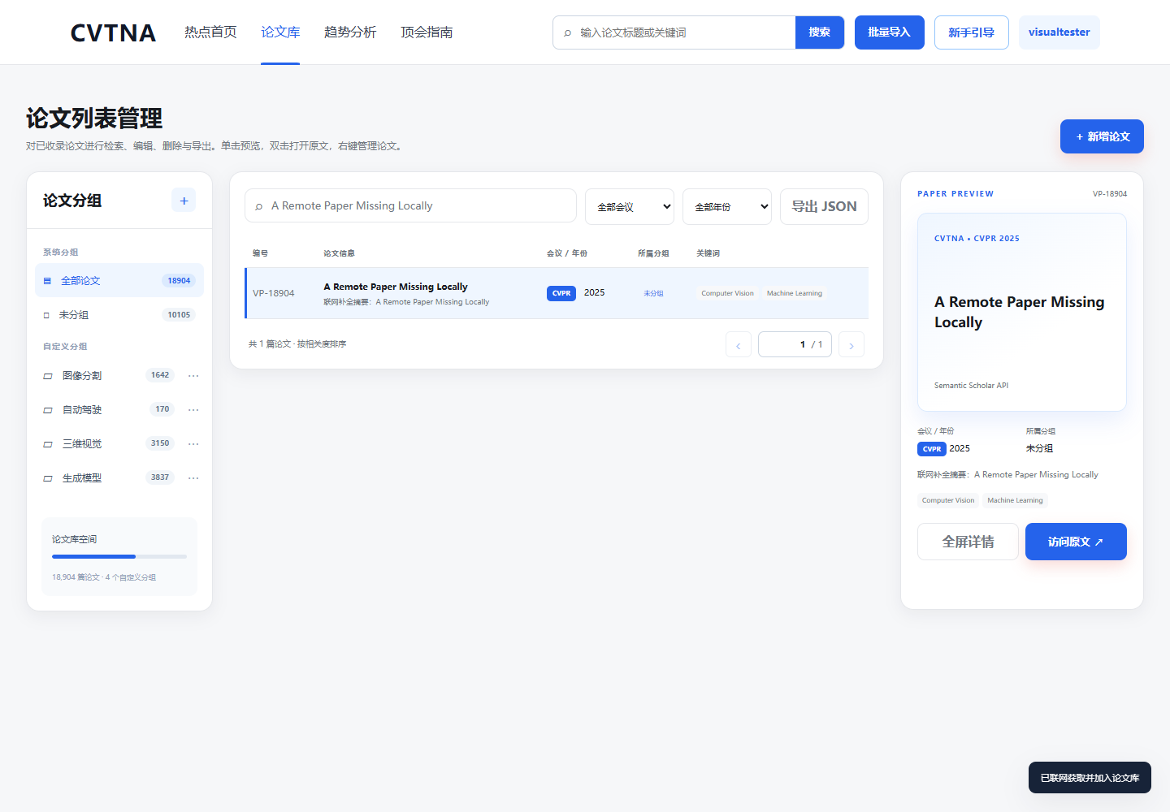
Task: Click the Machine Learning tag in preview panel
Action: pyautogui.click(x=1015, y=500)
